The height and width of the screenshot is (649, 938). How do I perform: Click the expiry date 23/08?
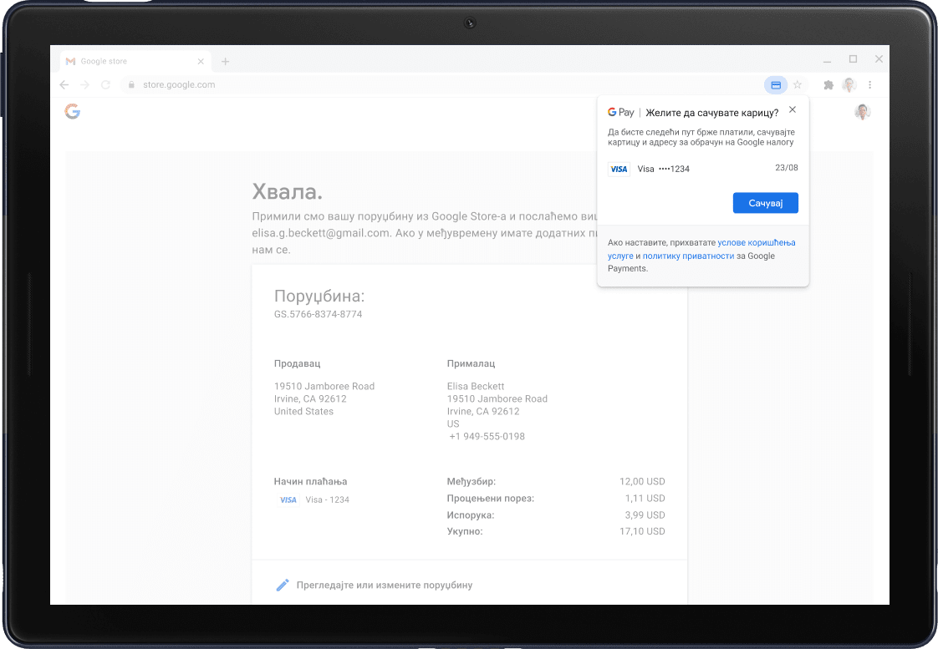pyautogui.click(x=787, y=168)
